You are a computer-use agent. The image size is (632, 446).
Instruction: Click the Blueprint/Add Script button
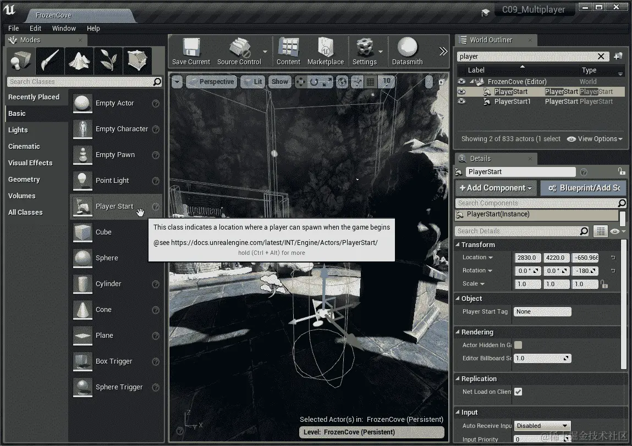pyautogui.click(x=583, y=188)
